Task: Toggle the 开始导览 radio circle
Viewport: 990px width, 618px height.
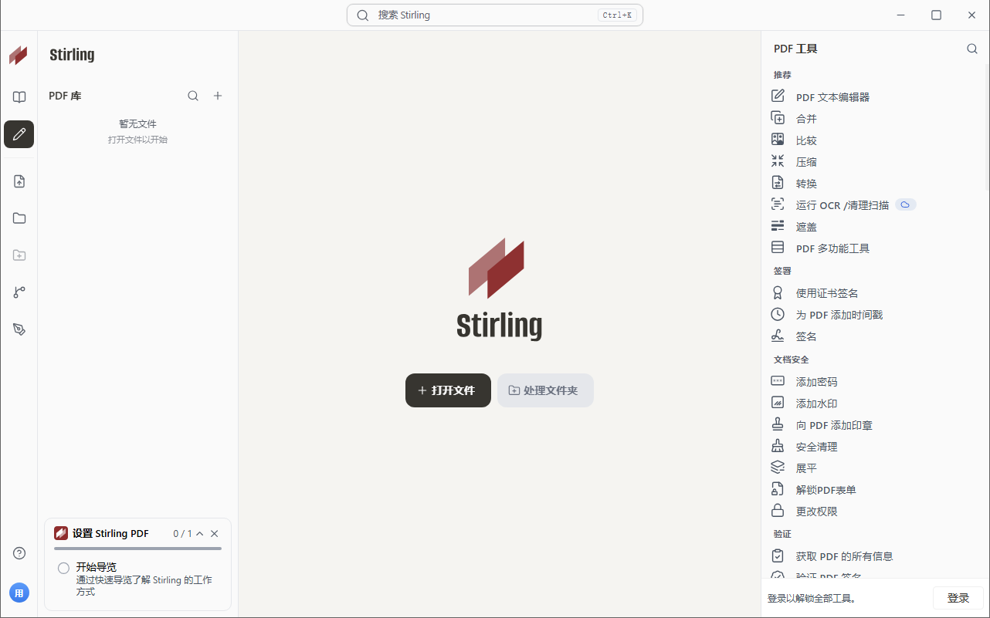Action: 63,569
